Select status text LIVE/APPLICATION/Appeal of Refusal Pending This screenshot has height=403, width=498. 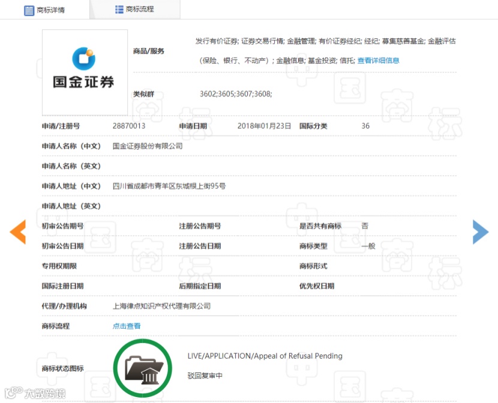point(265,356)
